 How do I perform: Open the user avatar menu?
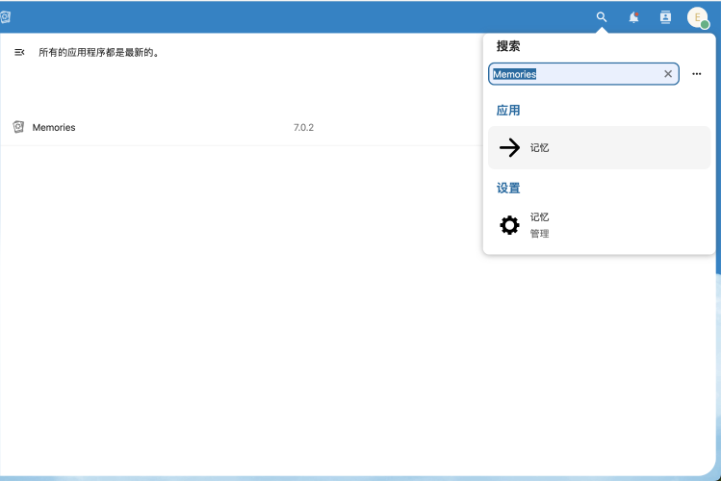[698, 17]
